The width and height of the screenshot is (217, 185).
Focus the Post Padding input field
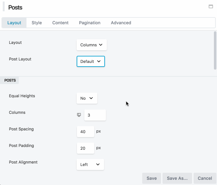(85, 148)
